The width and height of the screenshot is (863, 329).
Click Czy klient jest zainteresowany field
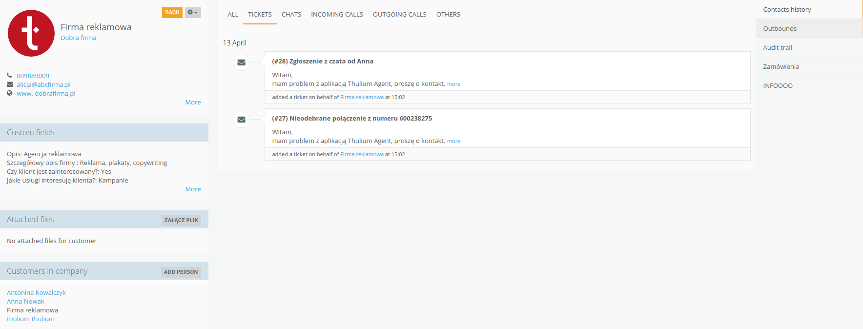(x=59, y=171)
